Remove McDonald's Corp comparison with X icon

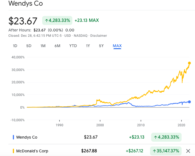click(x=188, y=151)
